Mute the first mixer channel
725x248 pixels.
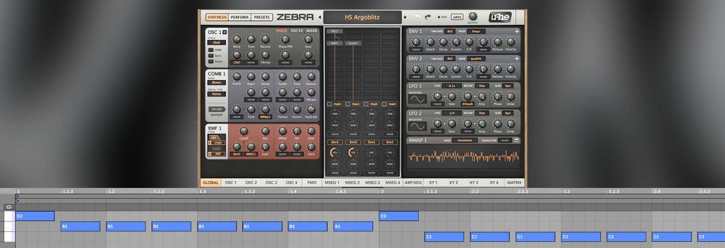click(329, 104)
